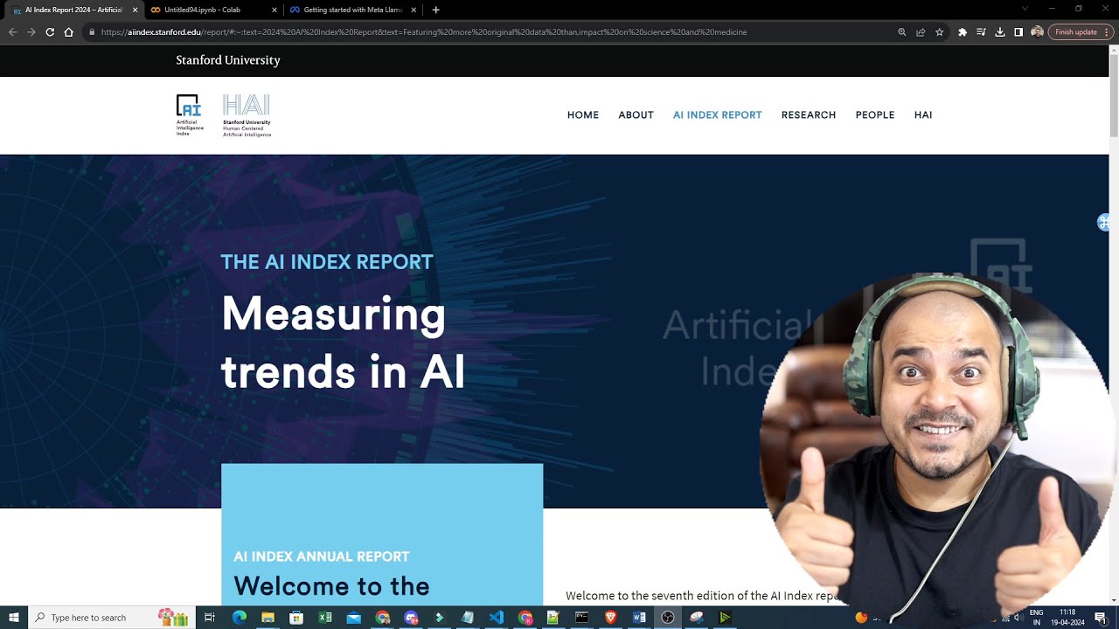Click the Stanford HAI logo
The image size is (1119, 629).
click(x=247, y=115)
